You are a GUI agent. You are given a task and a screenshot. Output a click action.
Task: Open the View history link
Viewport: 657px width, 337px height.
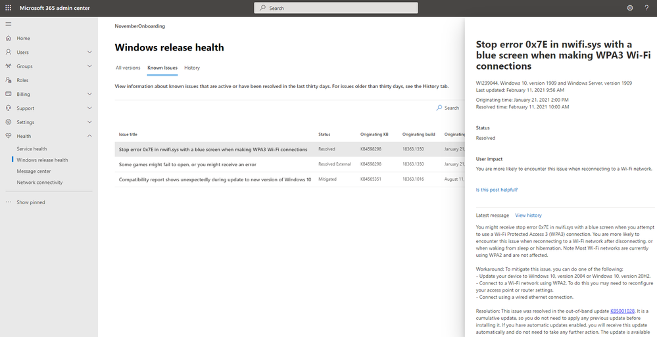pos(528,215)
